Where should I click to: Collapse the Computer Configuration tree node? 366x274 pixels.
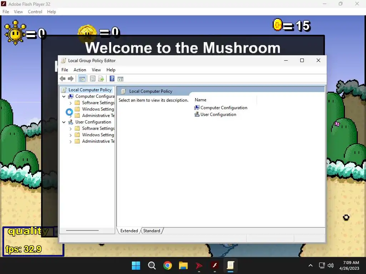click(x=64, y=96)
